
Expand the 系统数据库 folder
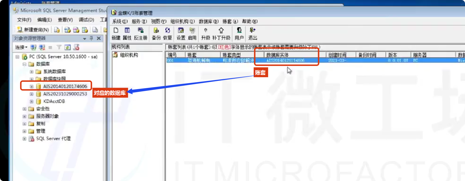[x=32, y=72]
